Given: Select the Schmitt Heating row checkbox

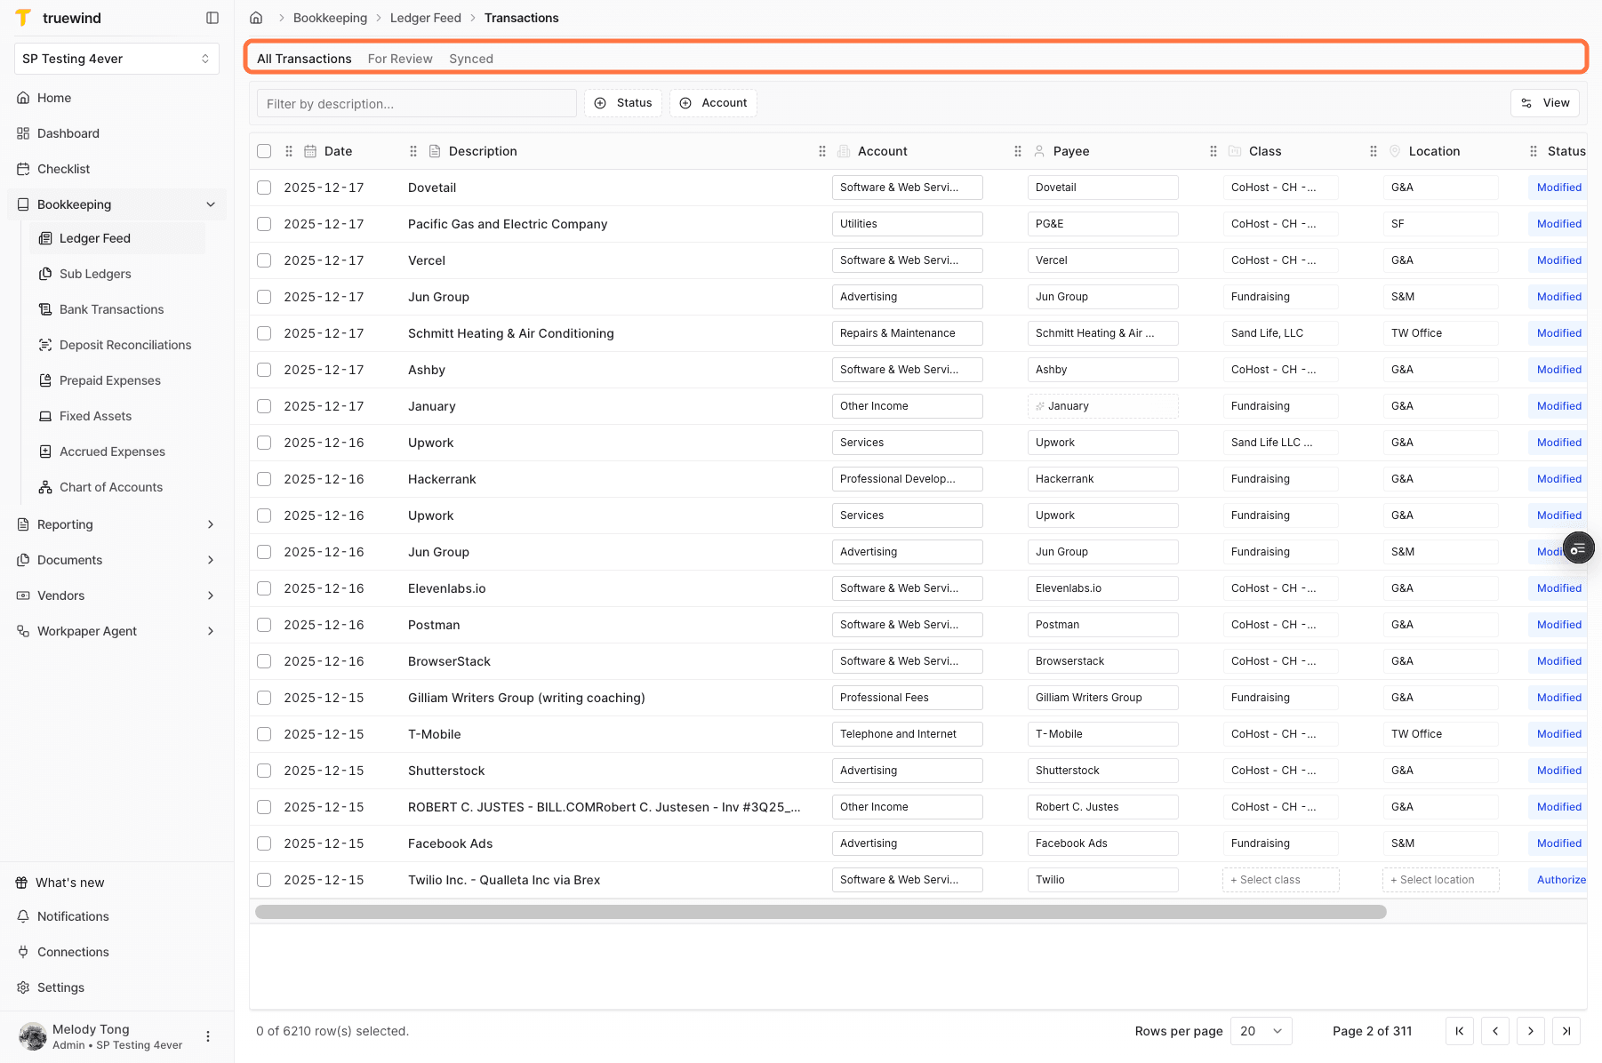Looking at the screenshot, I should point(264,333).
